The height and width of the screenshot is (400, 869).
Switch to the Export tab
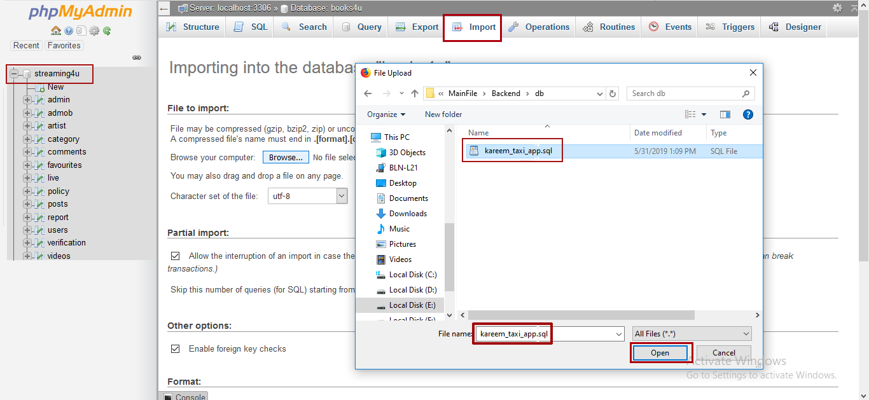point(417,27)
